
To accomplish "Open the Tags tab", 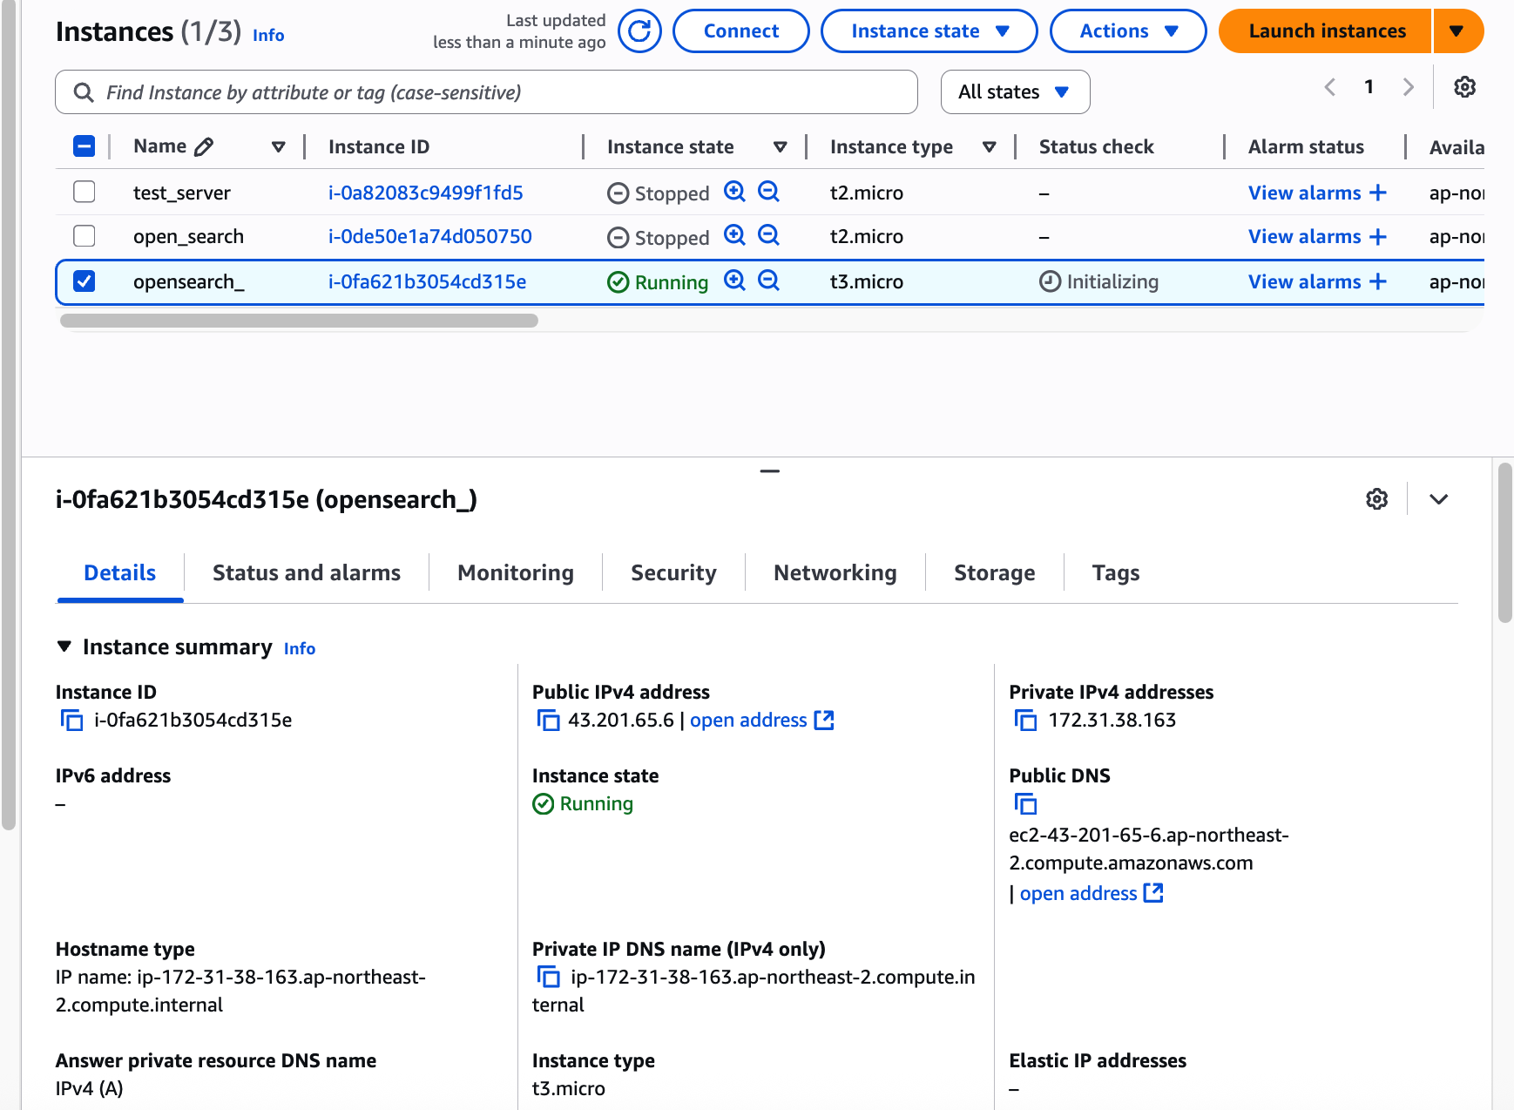I will (1116, 573).
